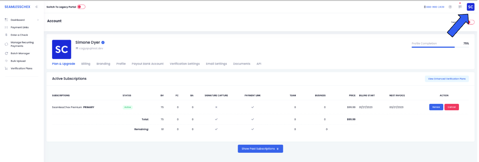Screen dimensions: 479x162
Task: Click the Account page title
Action: tap(55, 21)
